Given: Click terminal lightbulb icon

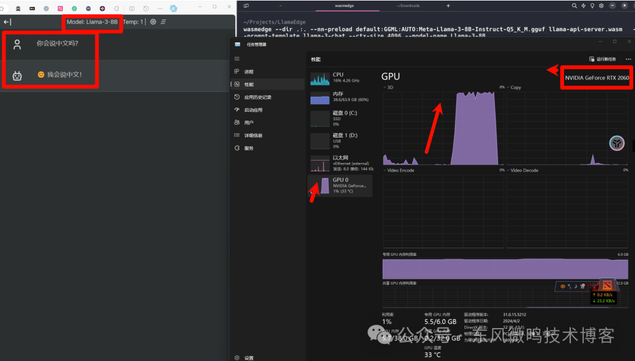Looking at the screenshot, I should pos(592,6).
